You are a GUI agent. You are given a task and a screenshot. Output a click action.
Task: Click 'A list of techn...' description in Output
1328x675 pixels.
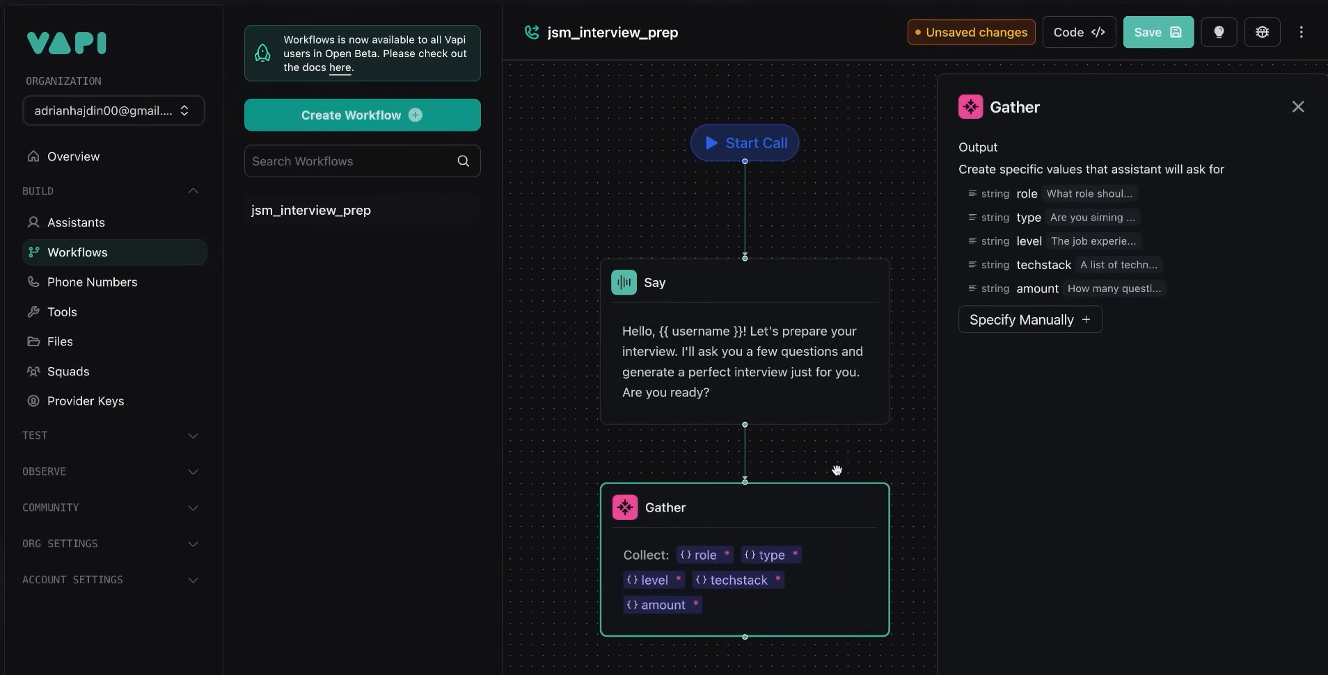pyautogui.click(x=1118, y=264)
